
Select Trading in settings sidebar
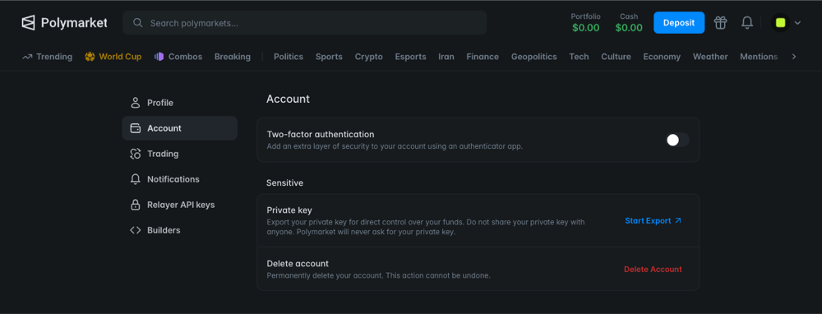pyautogui.click(x=180, y=154)
